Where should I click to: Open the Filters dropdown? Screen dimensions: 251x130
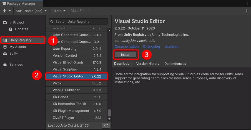point(59,11)
